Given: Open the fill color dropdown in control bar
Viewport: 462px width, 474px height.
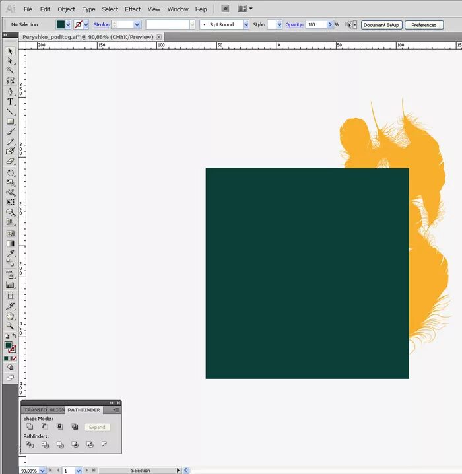Looking at the screenshot, I should click(x=68, y=25).
